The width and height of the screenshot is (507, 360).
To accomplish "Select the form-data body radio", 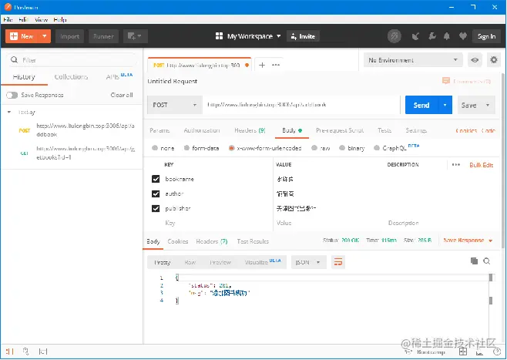I will pyautogui.click(x=186, y=148).
